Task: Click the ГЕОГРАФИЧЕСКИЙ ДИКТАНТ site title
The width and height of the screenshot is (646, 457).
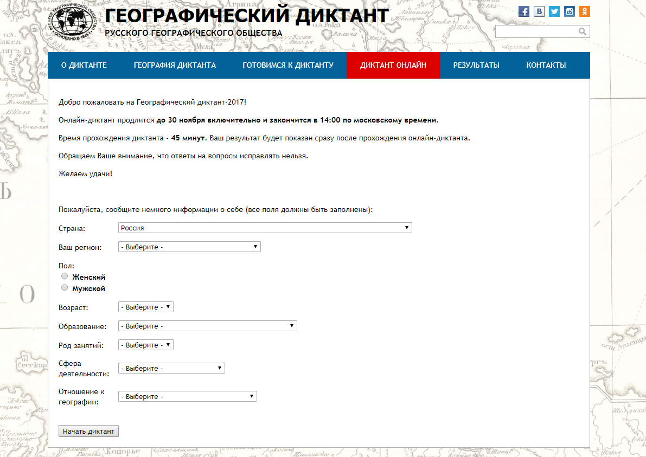Action: click(x=247, y=16)
